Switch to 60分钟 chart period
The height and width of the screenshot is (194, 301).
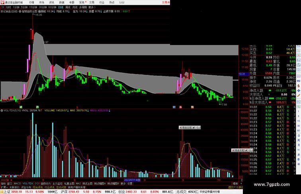click(52, 7)
